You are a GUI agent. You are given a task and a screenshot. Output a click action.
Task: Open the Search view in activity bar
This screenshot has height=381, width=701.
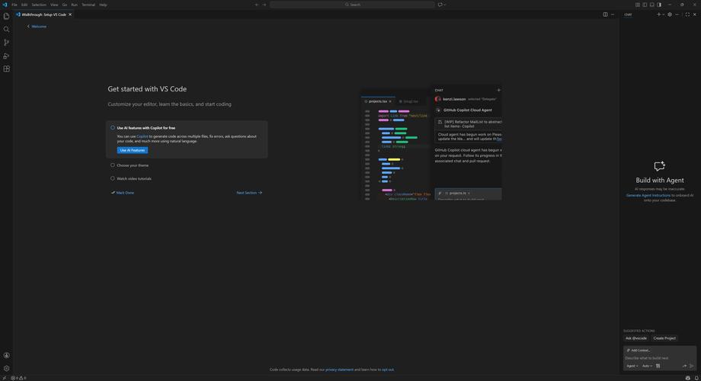pyautogui.click(x=6, y=29)
